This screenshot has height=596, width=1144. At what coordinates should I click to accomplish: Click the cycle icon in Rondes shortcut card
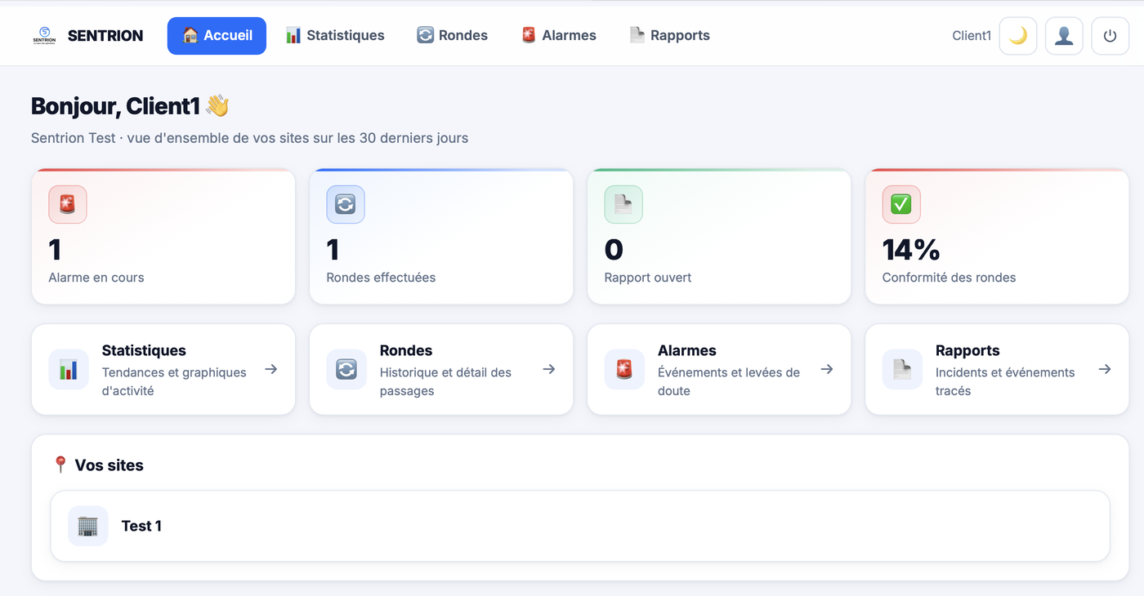[x=346, y=370]
